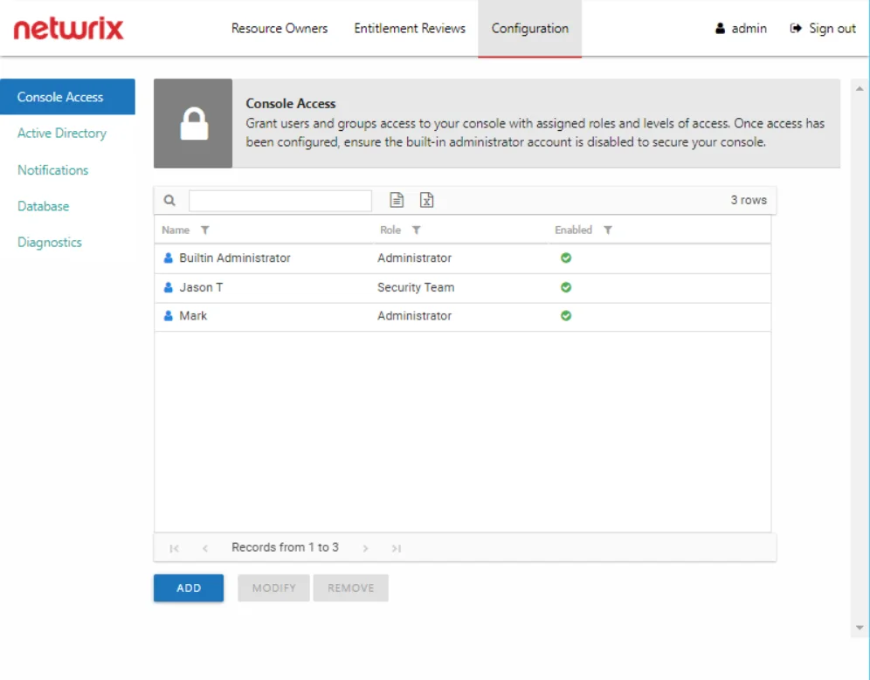Click Mark user icon
The image size is (870, 680).
pyautogui.click(x=168, y=316)
